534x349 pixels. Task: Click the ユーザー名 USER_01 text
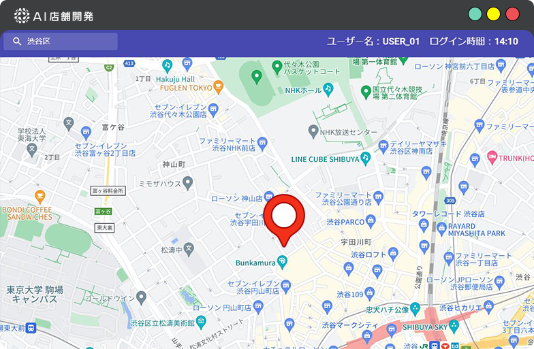click(x=373, y=41)
